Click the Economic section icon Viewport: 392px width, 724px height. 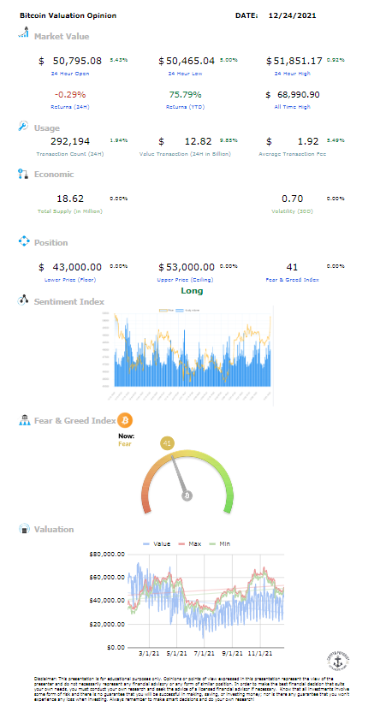coord(23,174)
